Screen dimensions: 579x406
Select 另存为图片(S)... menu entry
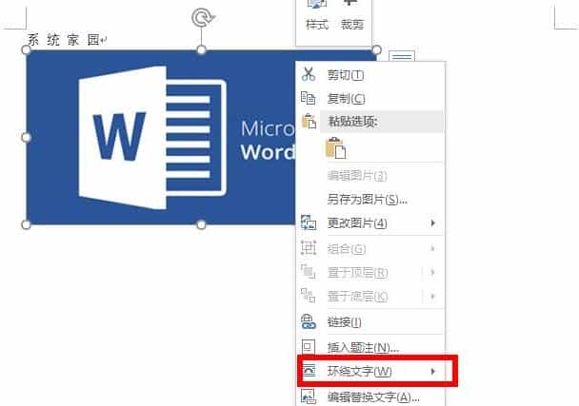click(367, 199)
